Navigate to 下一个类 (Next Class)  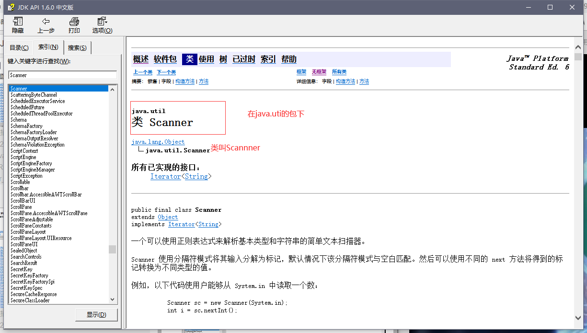click(166, 71)
